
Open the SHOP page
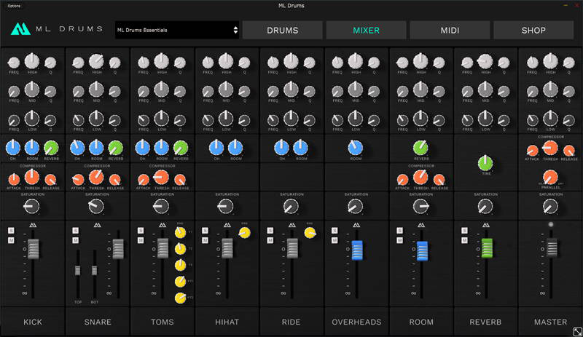(533, 30)
